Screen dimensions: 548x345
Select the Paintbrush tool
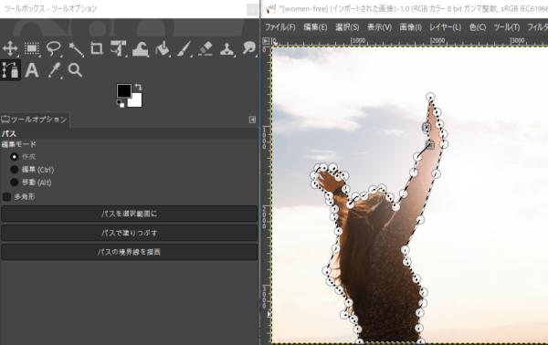tap(184, 48)
